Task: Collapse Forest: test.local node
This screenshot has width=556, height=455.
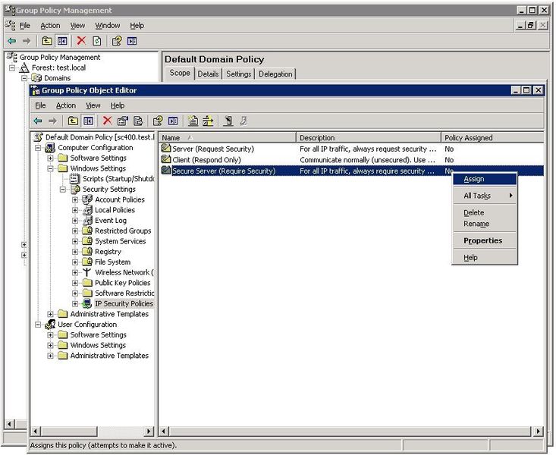Action: [12, 67]
